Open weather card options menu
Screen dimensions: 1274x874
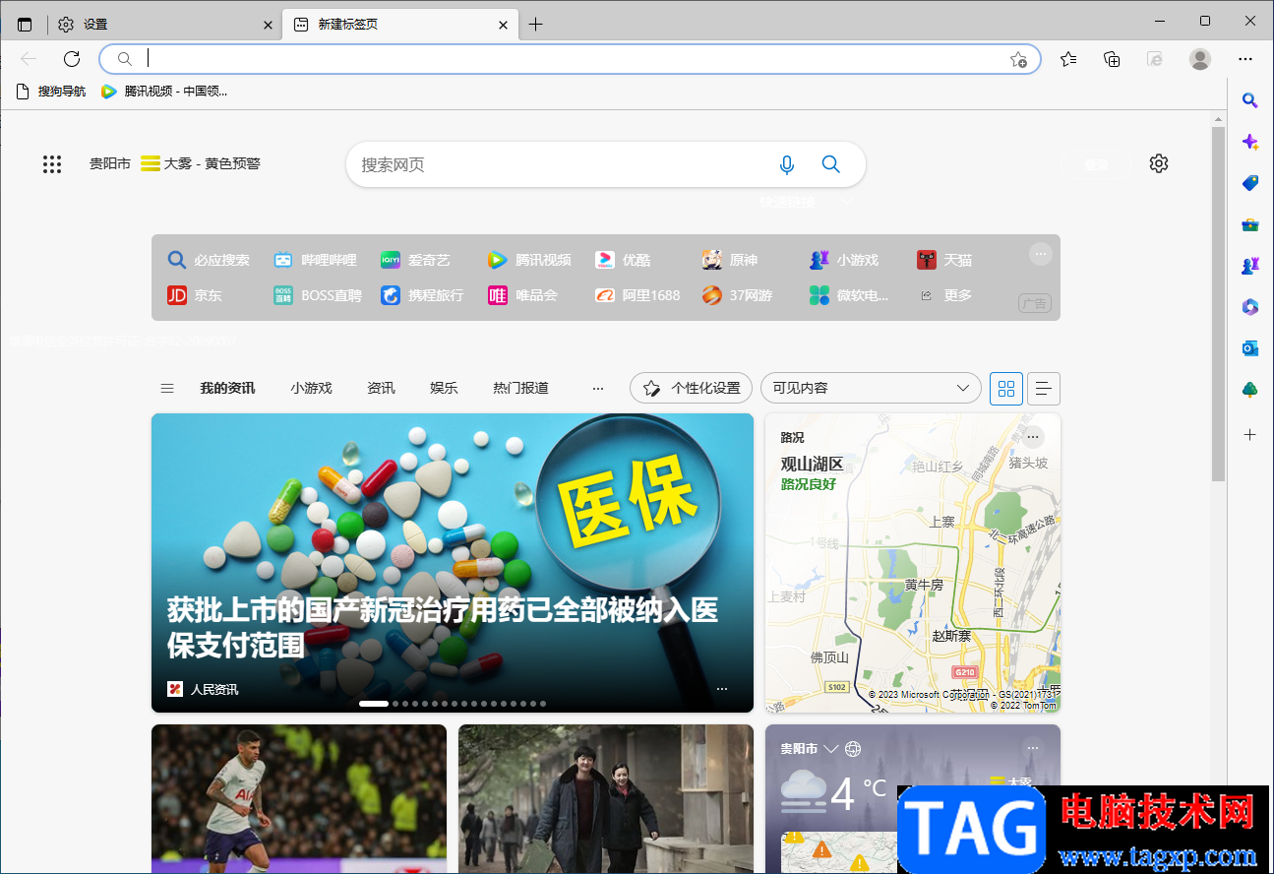coord(1033,748)
